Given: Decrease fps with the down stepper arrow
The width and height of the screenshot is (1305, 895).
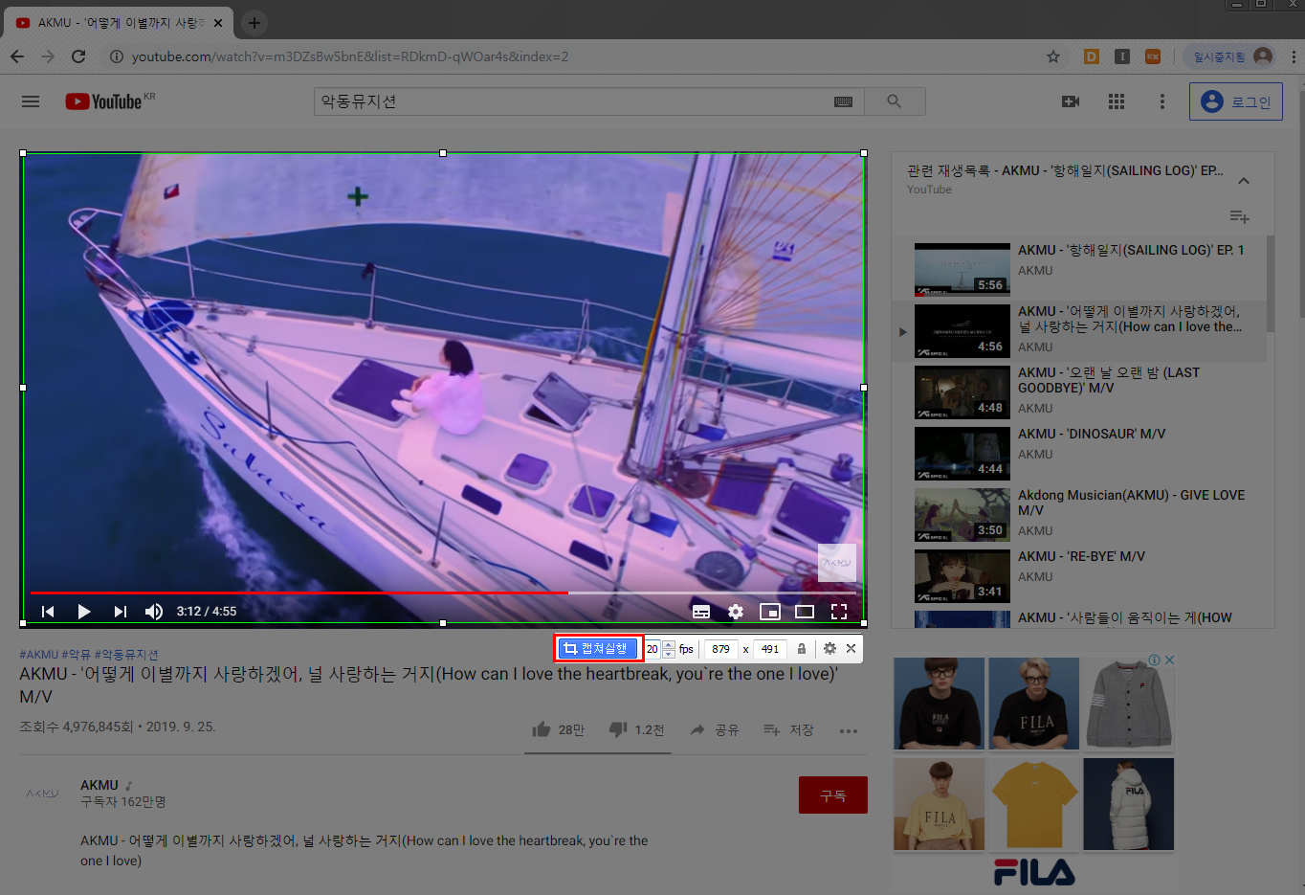Looking at the screenshot, I should (669, 654).
